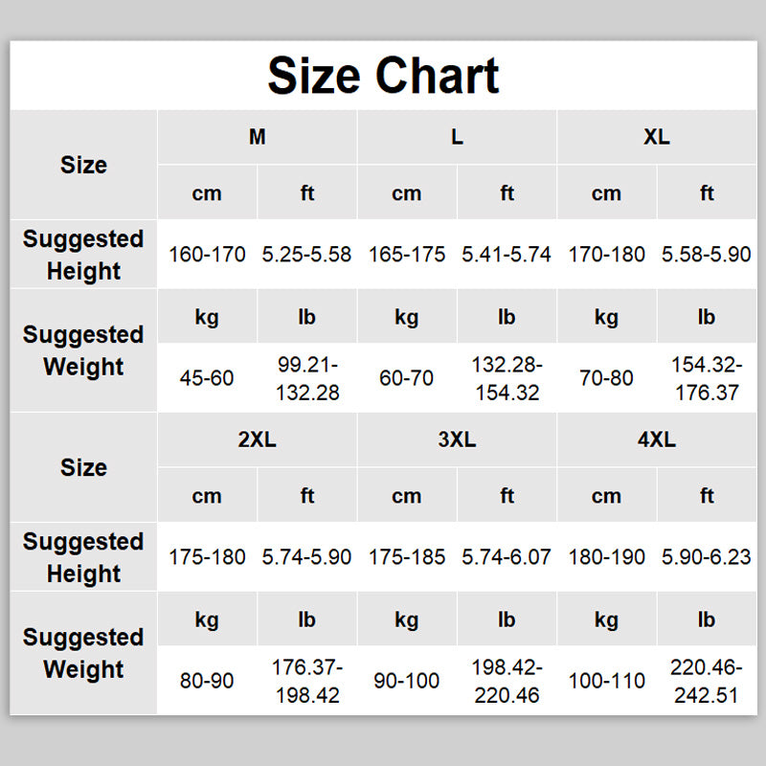Click the 175-185 cm height cell

(x=407, y=557)
